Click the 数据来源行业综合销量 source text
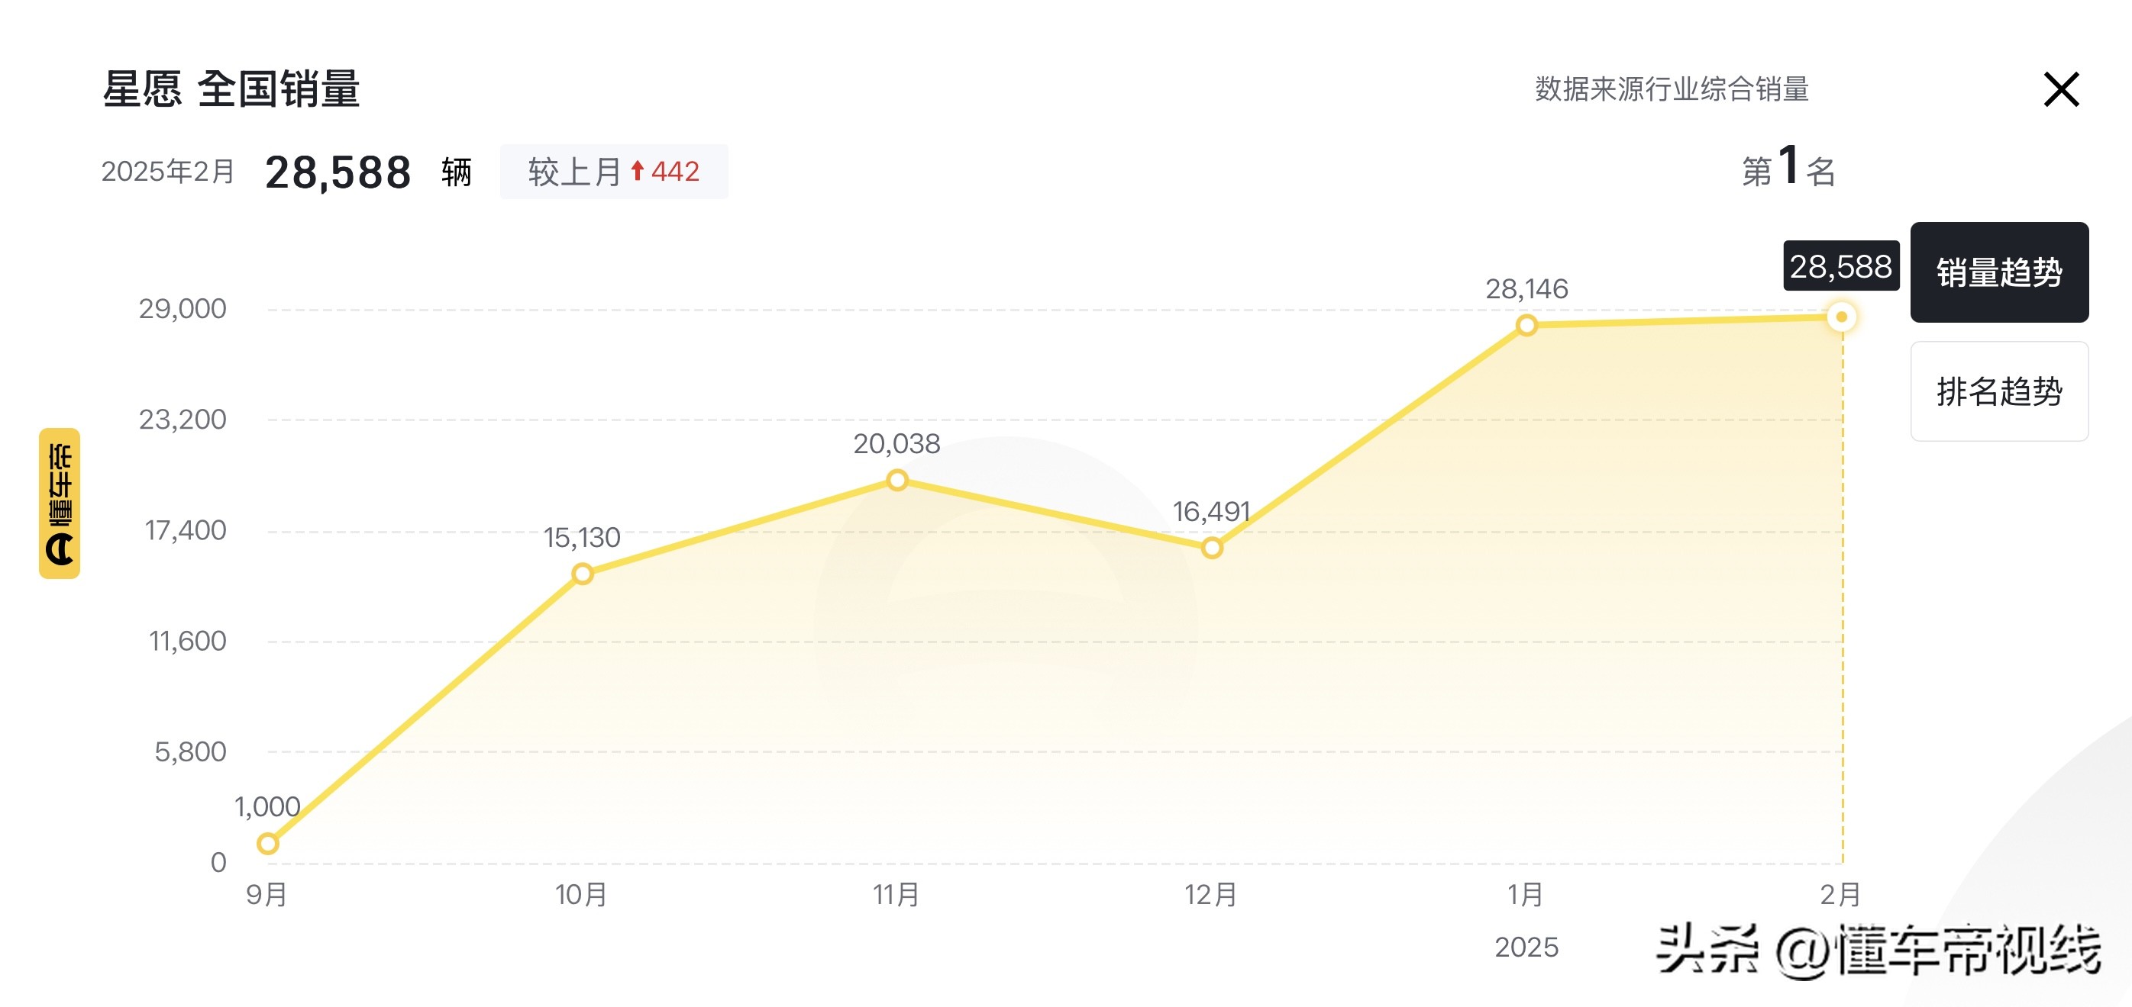The image size is (2132, 1007). (1671, 89)
